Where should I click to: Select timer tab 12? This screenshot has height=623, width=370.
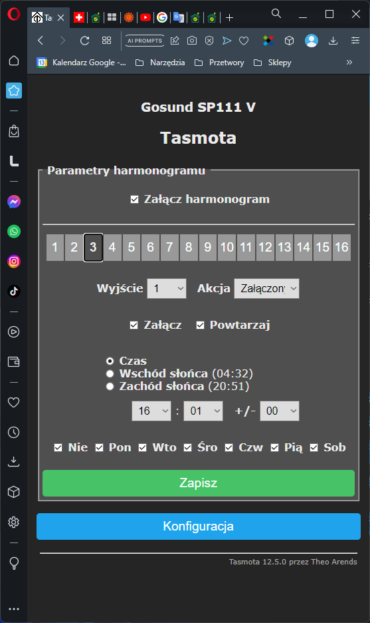(x=265, y=247)
